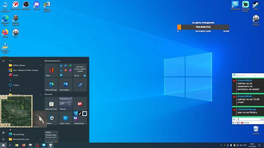
Task: Open the Start menu Power button
Action: click(x=3, y=139)
